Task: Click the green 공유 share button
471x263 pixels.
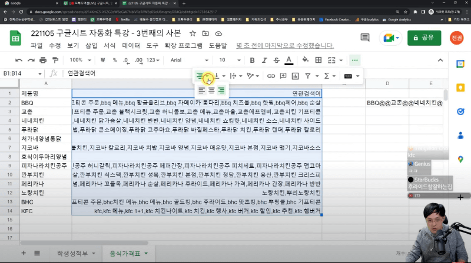Action: [x=424, y=38]
